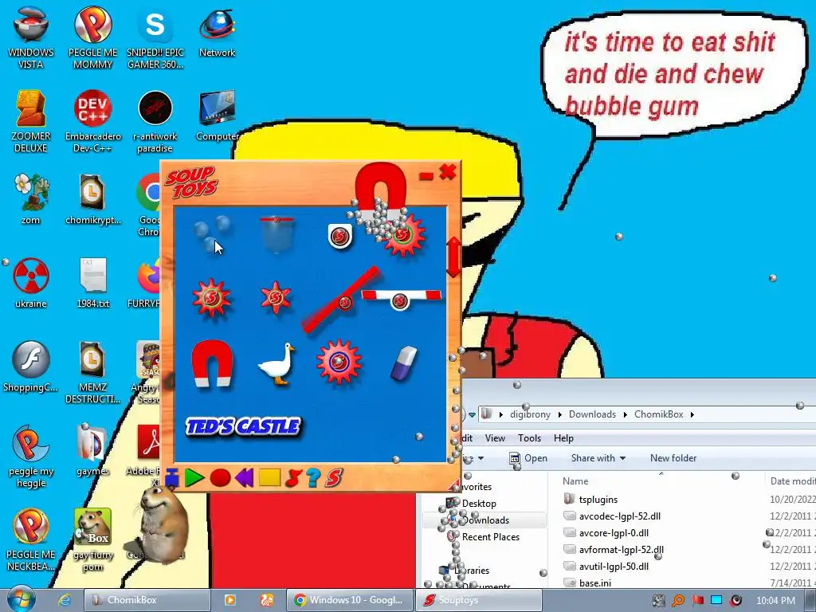Select the red and white balance bar toy
Screen dimensions: 816x612
point(401,299)
